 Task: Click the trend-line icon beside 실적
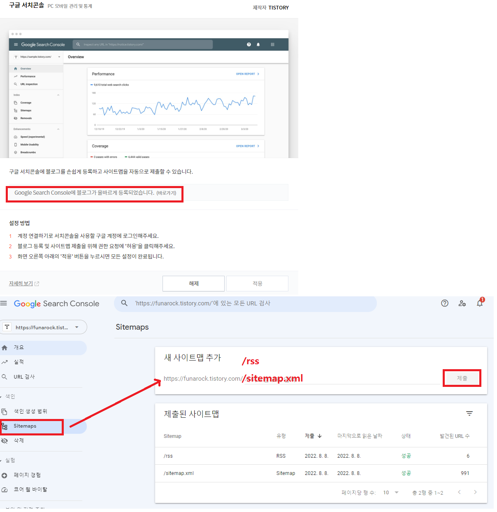click(5, 362)
